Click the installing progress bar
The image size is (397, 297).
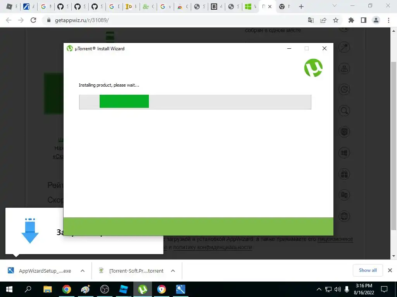pos(195,102)
